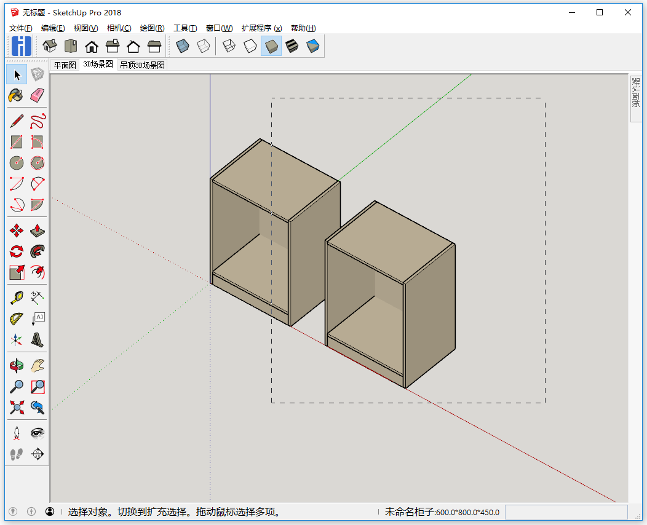Enable Wireframe display style
This screenshot has width=647, height=525.
pos(229,46)
